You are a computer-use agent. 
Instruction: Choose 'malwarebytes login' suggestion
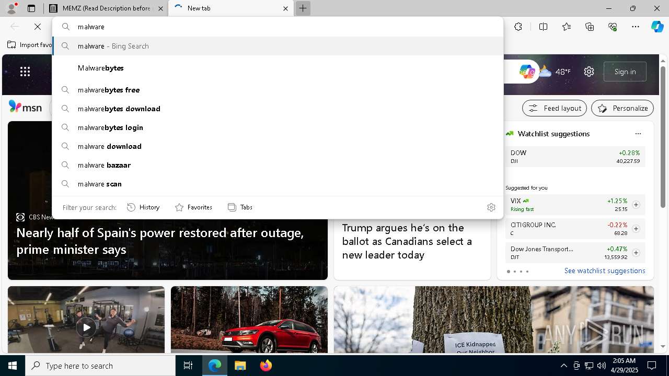278,127
